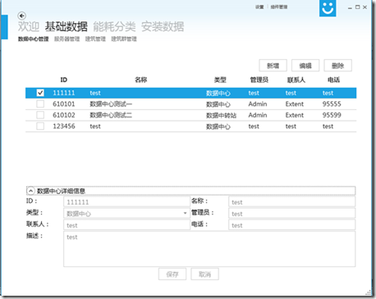Click the 名称 column header
This screenshot has height=299, width=376.
[141, 80]
